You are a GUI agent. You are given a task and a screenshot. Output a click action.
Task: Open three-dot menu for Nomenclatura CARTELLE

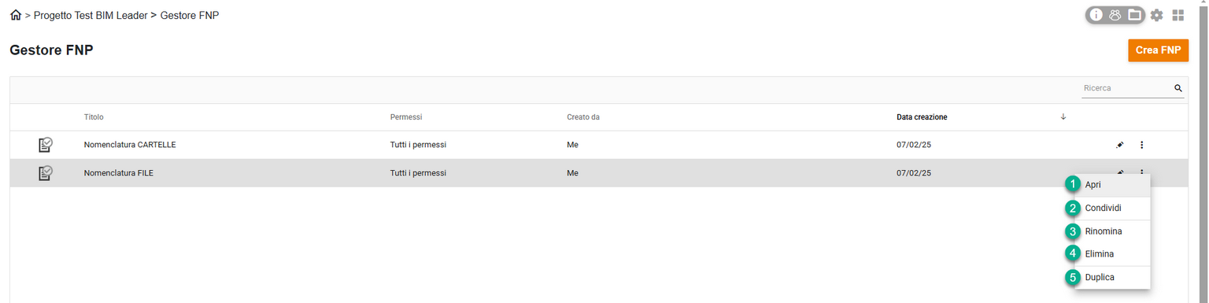pyautogui.click(x=1141, y=145)
